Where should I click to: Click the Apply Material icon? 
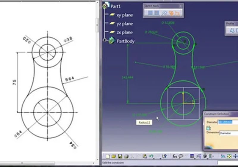pos(205,156)
